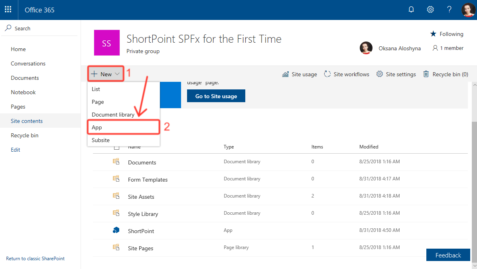
Task: Open the Help question mark
Action: pyautogui.click(x=449, y=9)
